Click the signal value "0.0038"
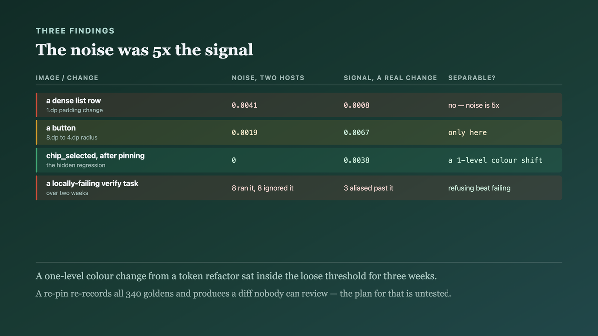Image resolution: width=598 pixels, height=336 pixels. 357,160
